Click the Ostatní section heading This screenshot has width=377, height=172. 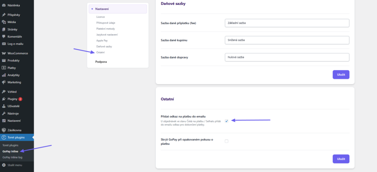point(168,99)
